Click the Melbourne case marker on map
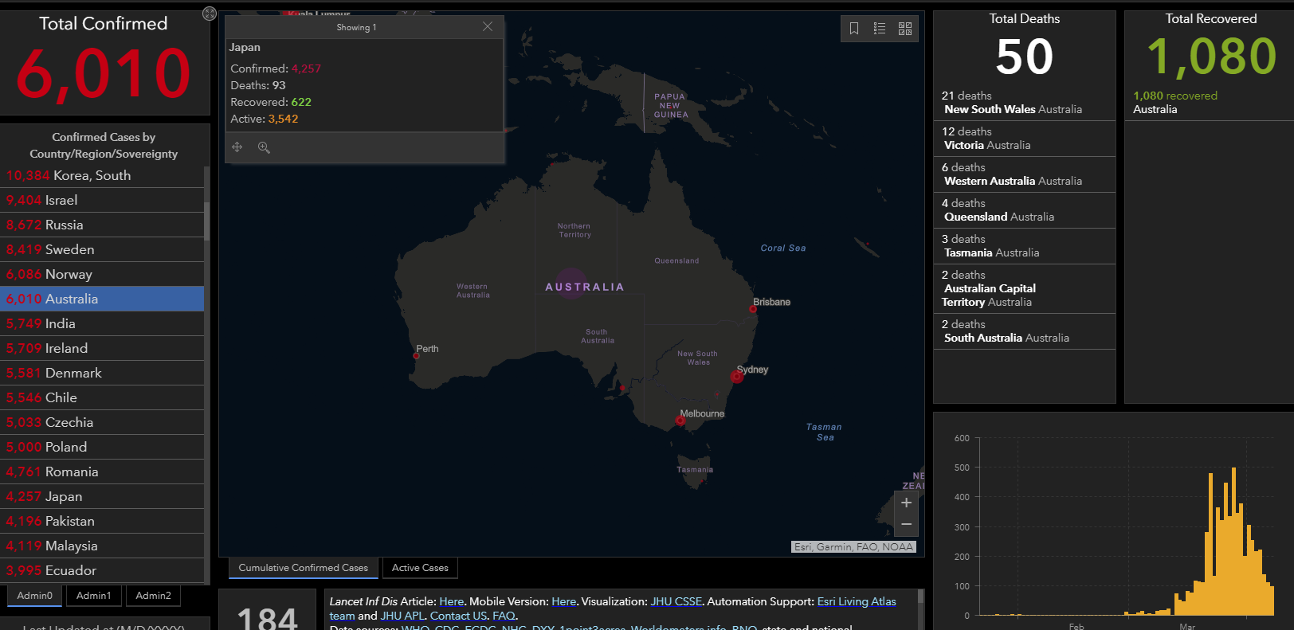 pos(680,421)
